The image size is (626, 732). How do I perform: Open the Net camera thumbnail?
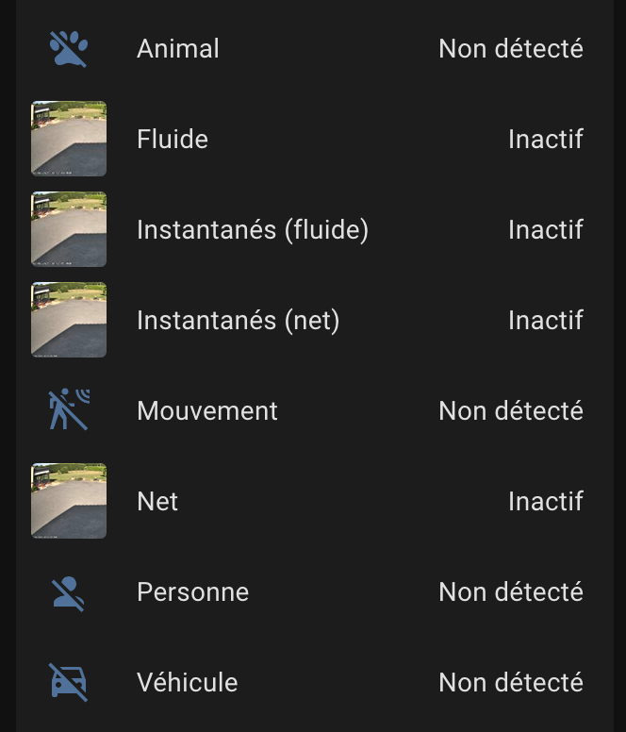[69, 501]
